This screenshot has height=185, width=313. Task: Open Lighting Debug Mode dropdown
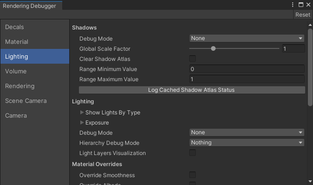[x=247, y=132]
